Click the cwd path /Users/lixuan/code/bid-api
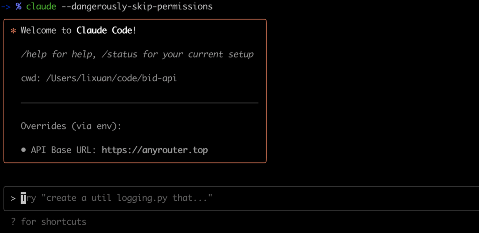 coord(111,78)
